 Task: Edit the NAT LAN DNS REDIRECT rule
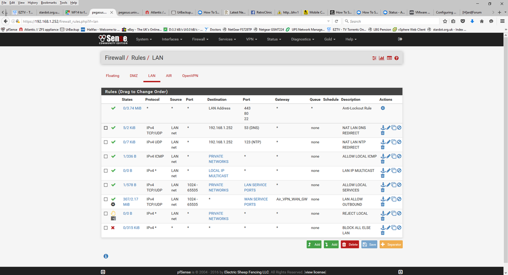coord(389,128)
